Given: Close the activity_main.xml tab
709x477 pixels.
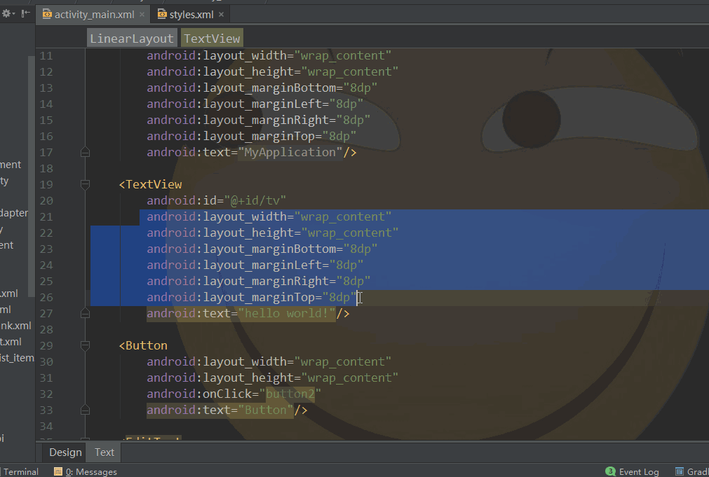Looking at the screenshot, I should (x=142, y=15).
